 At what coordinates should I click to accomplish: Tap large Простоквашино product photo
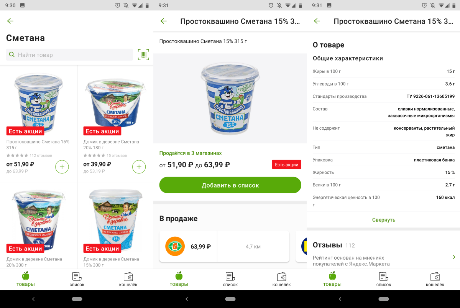click(230, 98)
